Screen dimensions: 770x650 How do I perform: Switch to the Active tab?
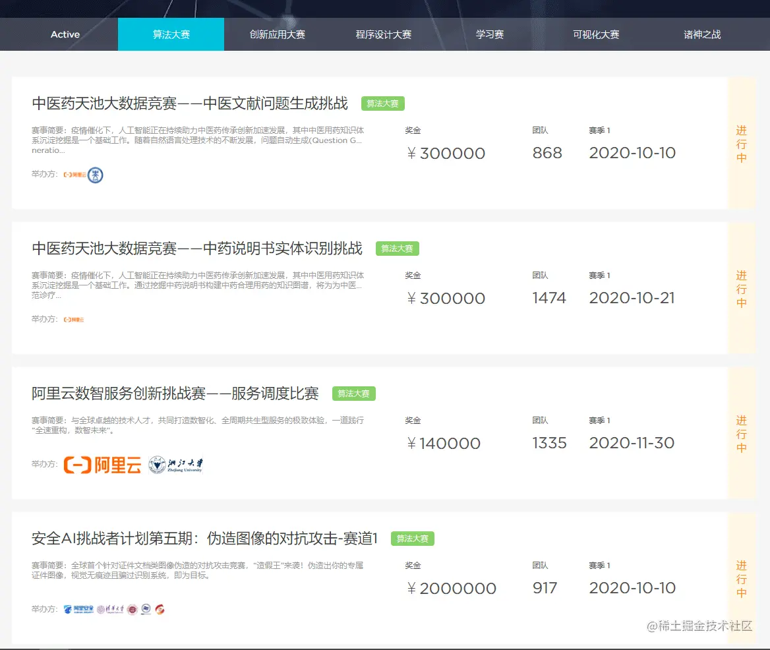coord(65,34)
